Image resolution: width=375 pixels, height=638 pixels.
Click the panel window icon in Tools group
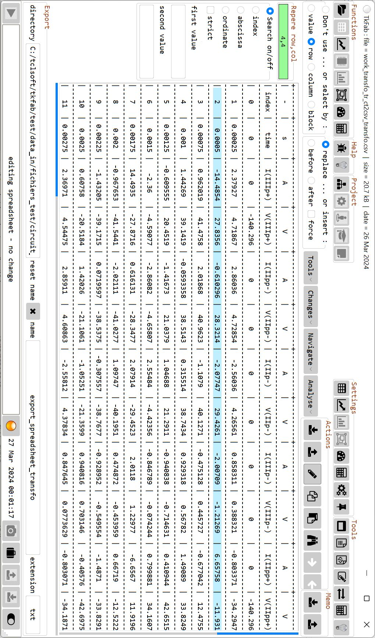342,526
